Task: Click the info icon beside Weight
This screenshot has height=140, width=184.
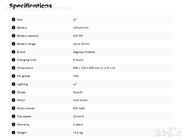Action: coord(13,133)
